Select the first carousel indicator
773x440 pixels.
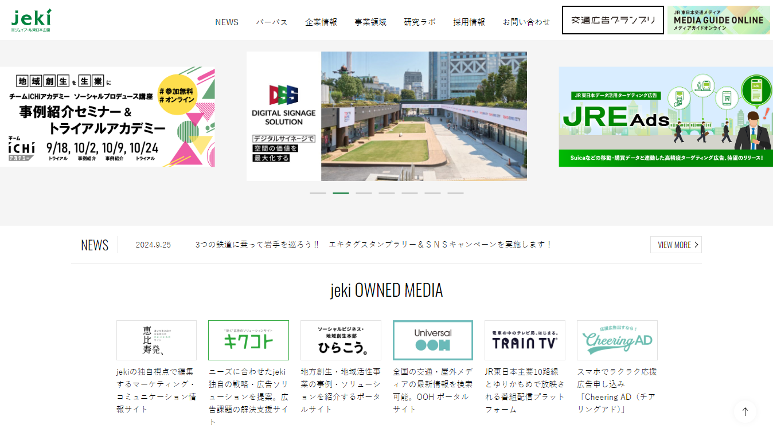(x=318, y=193)
